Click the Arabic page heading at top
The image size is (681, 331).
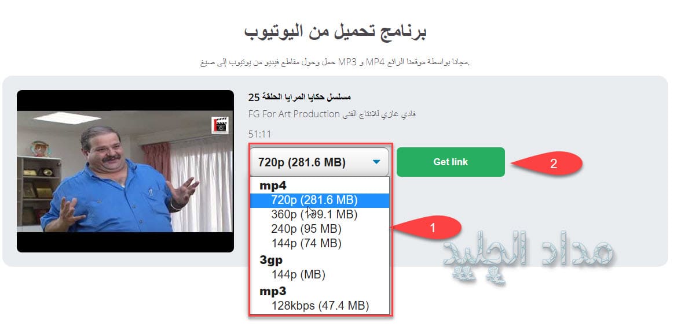[335, 32]
